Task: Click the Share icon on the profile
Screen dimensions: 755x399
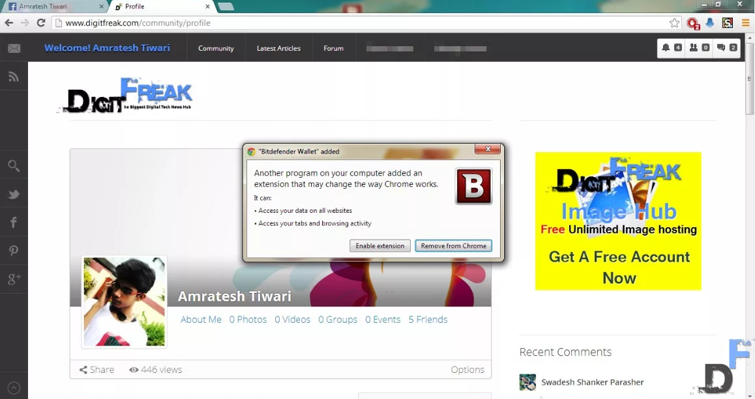Action: (x=83, y=370)
